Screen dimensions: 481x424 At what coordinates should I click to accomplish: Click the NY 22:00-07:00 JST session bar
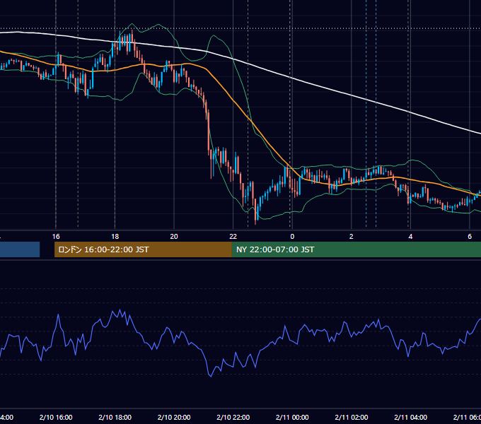[356, 249]
